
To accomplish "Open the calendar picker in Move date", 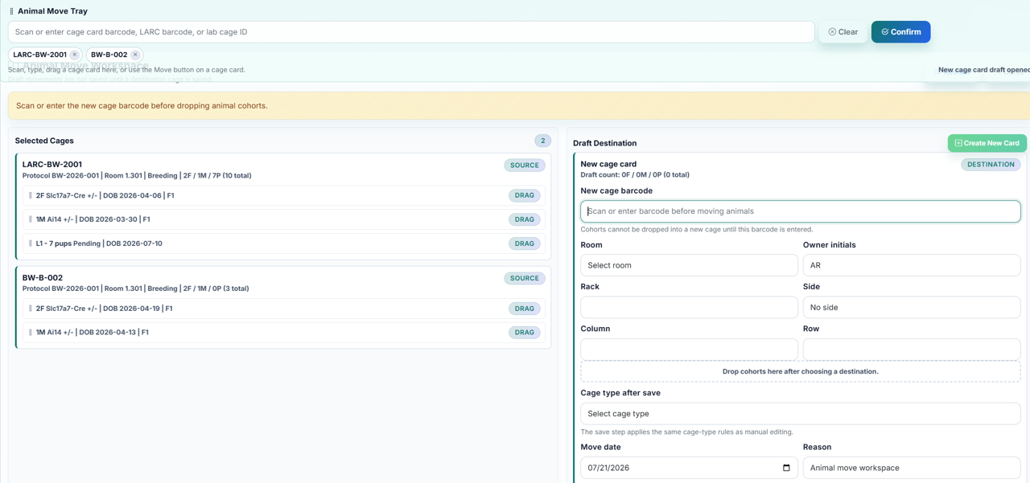I will coord(786,468).
